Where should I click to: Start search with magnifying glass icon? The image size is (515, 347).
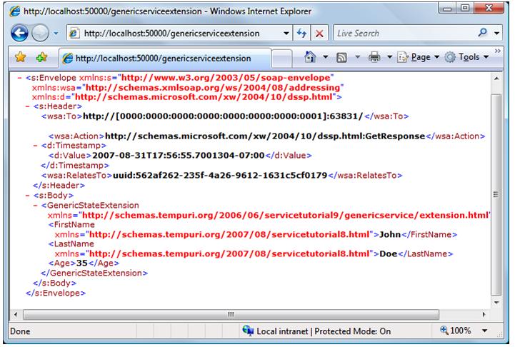coord(482,33)
